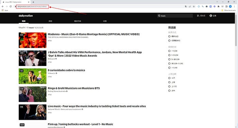This screenshot has height=128, width=238.
Task: Click the share page icon in the address bar
Action: point(190,6)
